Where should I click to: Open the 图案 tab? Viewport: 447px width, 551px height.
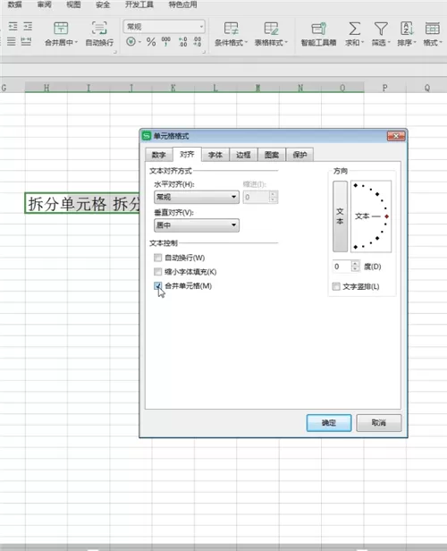(272, 155)
